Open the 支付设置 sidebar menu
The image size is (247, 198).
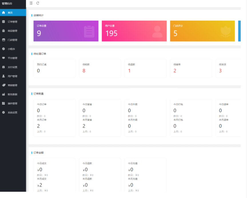pyautogui.click(x=12, y=67)
